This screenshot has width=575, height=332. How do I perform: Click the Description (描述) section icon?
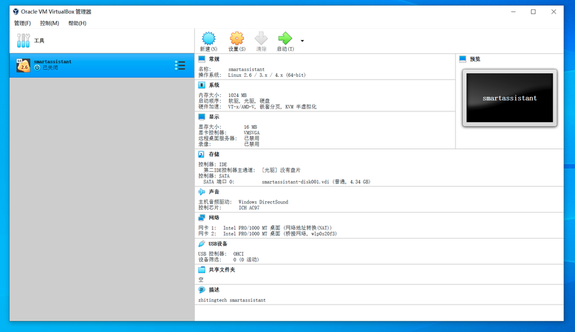click(202, 290)
